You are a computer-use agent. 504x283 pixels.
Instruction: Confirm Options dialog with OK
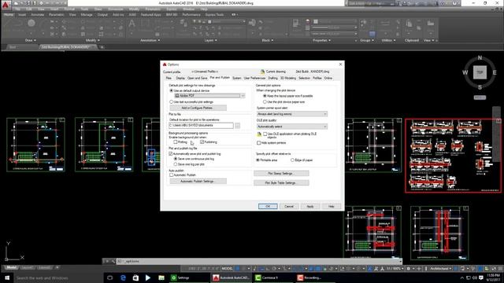point(268,206)
